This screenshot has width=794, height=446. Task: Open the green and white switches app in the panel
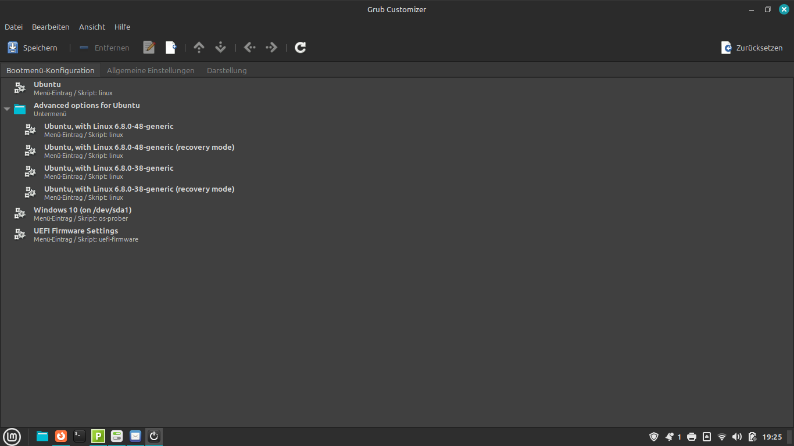tap(117, 436)
